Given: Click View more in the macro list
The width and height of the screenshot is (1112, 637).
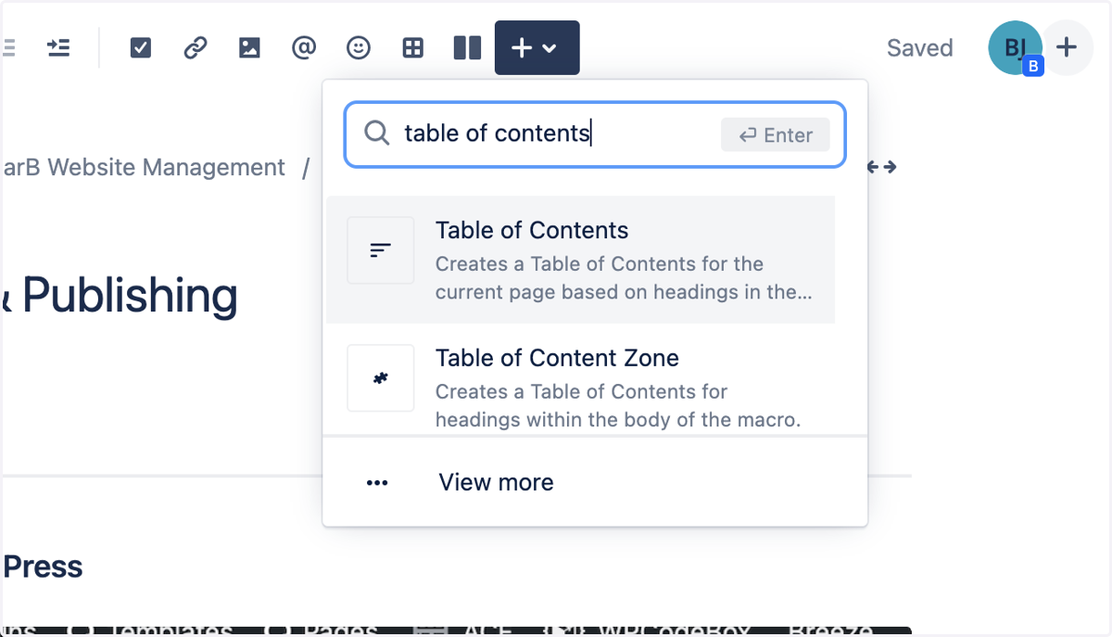Looking at the screenshot, I should [x=594, y=482].
